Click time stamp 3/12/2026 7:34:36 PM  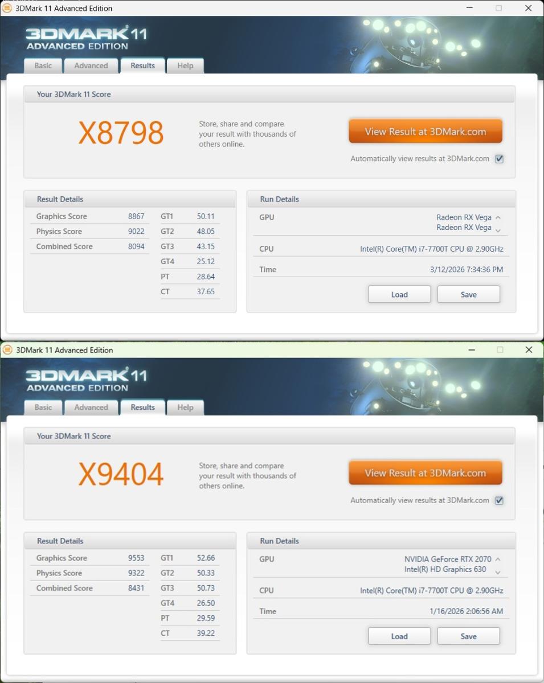click(467, 269)
